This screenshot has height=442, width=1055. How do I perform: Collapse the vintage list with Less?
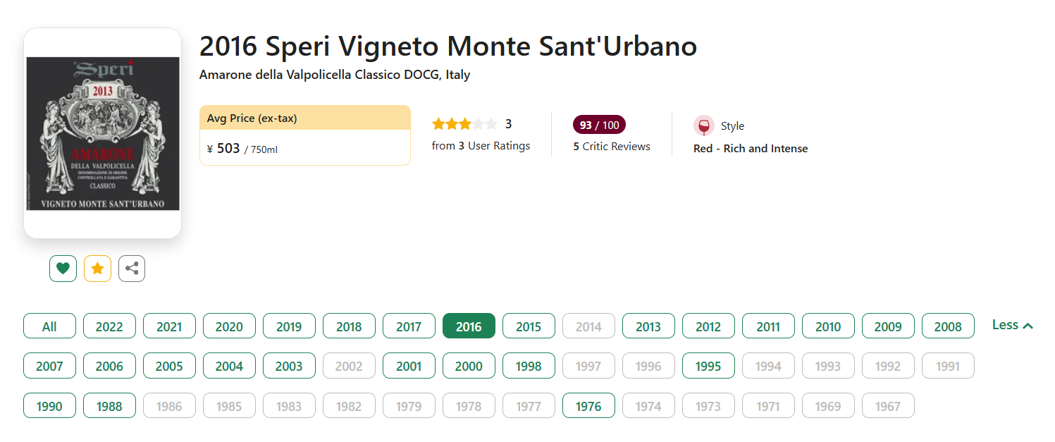[1012, 325]
